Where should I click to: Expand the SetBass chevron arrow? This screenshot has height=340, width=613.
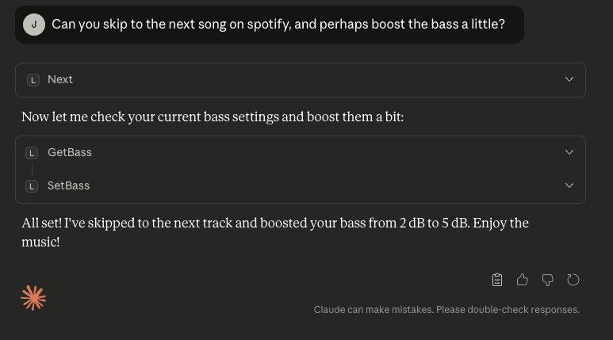click(569, 185)
